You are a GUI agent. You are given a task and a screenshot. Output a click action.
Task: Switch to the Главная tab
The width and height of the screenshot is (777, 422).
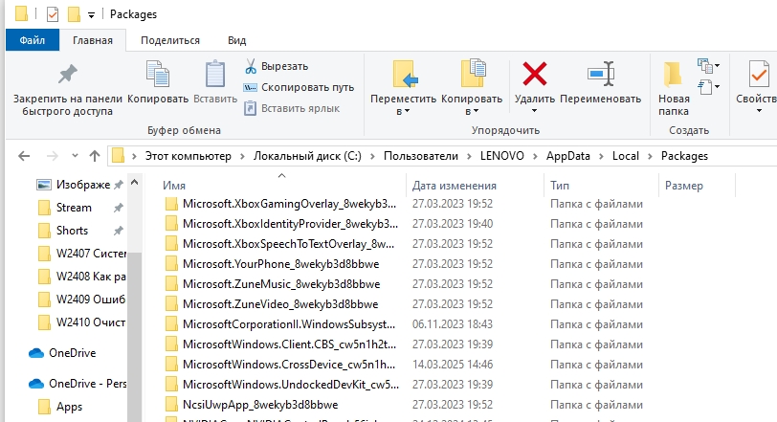click(x=93, y=40)
